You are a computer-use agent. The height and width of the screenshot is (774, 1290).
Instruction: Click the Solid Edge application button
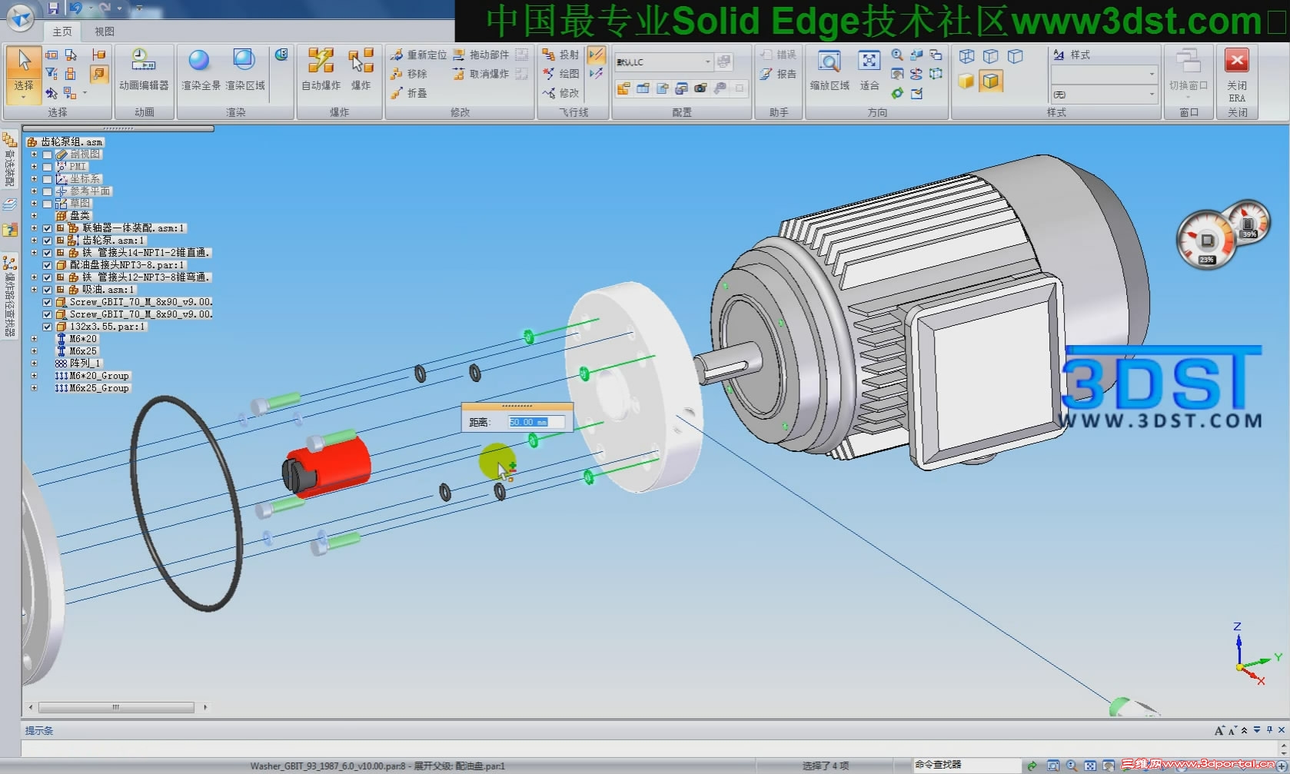click(x=20, y=16)
